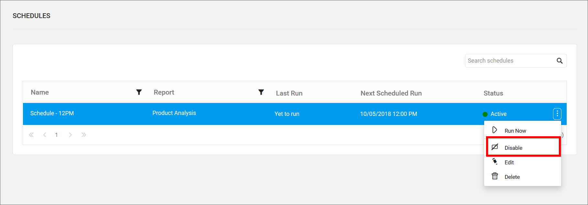Click the green Active status dot
The width and height of the screenshot is (588, 205).
tap(485, 114)
